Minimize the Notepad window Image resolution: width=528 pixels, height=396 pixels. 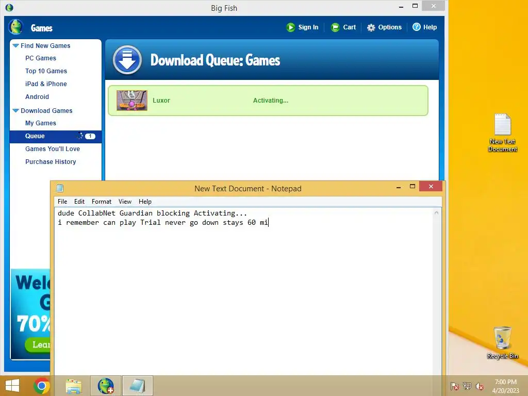click(x=399, y=187)
